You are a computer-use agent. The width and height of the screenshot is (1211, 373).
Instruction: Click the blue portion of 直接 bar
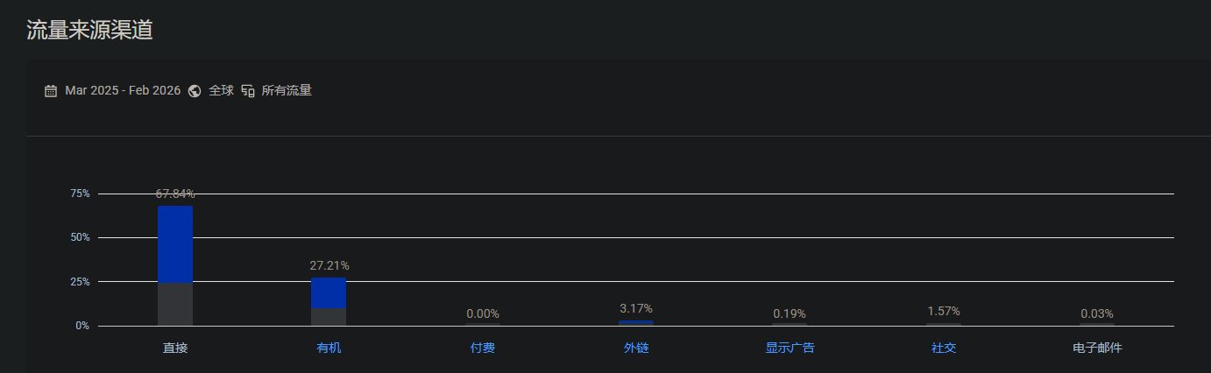pyautogui.click(x=175, y=245)
